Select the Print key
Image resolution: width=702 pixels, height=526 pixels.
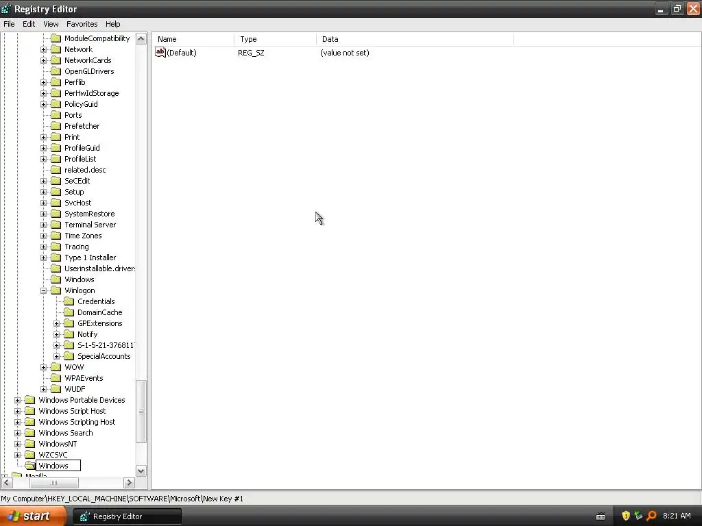click(72, 137)
